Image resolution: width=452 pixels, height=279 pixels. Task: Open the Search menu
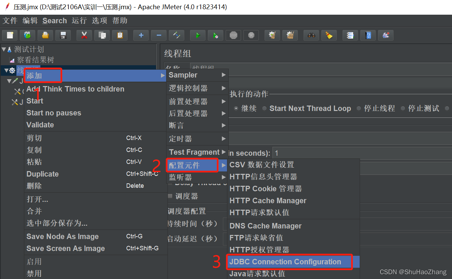tap(55, 21)
